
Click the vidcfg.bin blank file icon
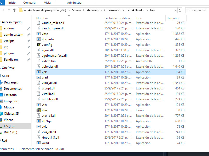pyautogui.click(x=39, y=61)
